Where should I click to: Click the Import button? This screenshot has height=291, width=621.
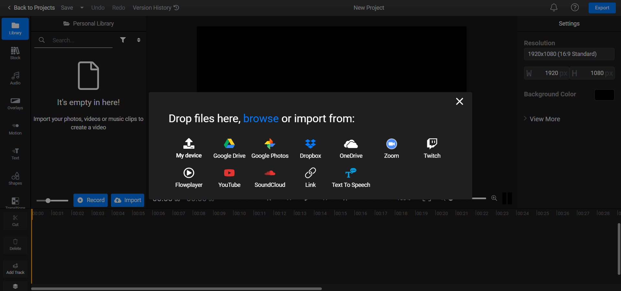click(x=127, y=200)
